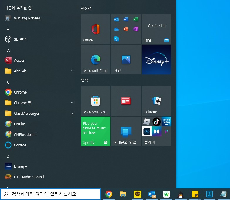The image size is (230, 200).
Task: Open Excel icon in Office apps tile
Action: 136,19
